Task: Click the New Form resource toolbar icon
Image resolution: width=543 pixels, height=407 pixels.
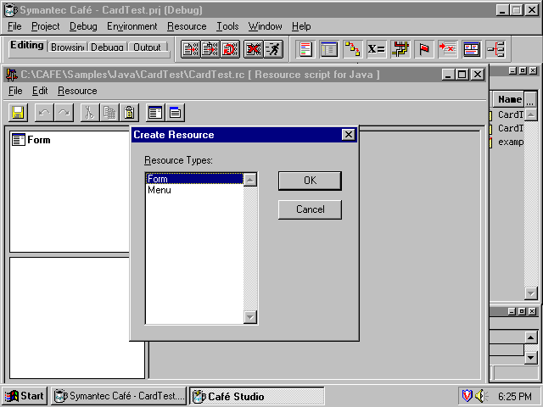Action: coord(155,113)
